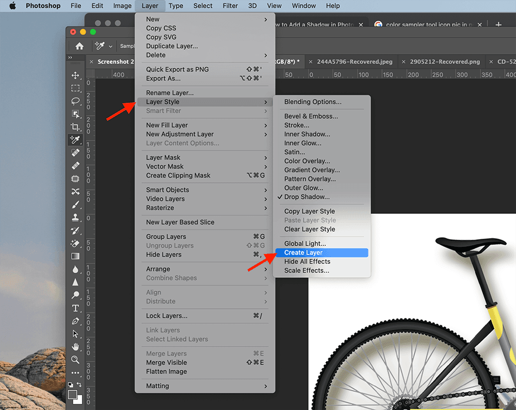The image size is (516, 410).
Task: Close the Screenshot 2 document tab
Action: point(91,61)
